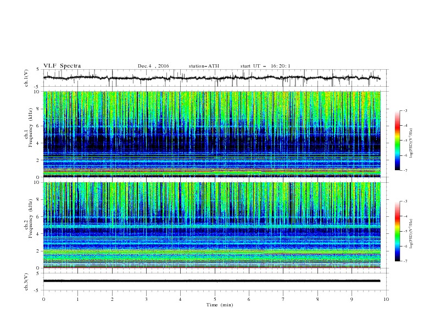Screen dimensions: 435x336
Task: Click the ch.1 color scale bar
Action: [397, 141]
